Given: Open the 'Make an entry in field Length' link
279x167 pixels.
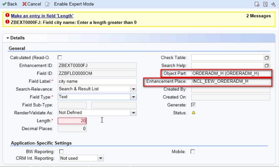Looking at the screenshot, I should click(x=42, y=16).
